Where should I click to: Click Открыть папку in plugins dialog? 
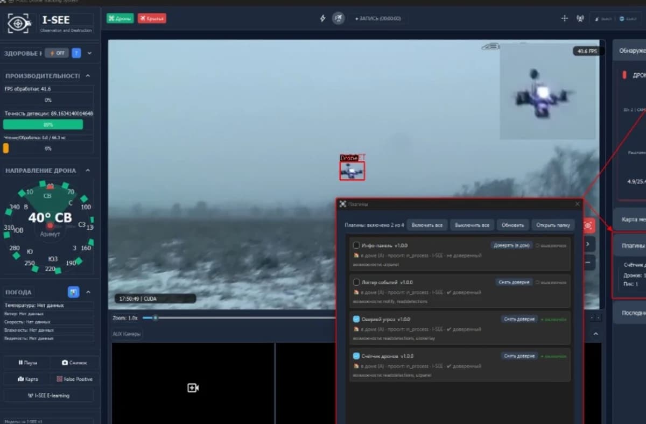point(553,225)
